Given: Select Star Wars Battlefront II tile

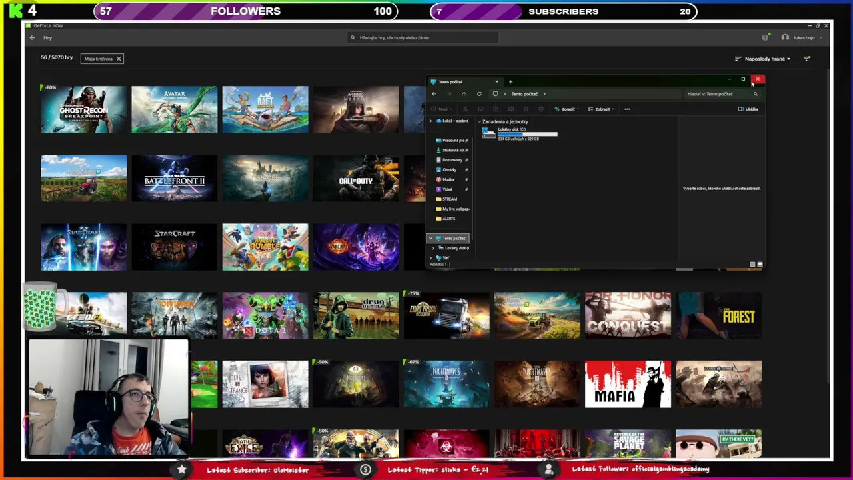Looking at the screenshot, I should pyautogui.click(x=174, y=178).
